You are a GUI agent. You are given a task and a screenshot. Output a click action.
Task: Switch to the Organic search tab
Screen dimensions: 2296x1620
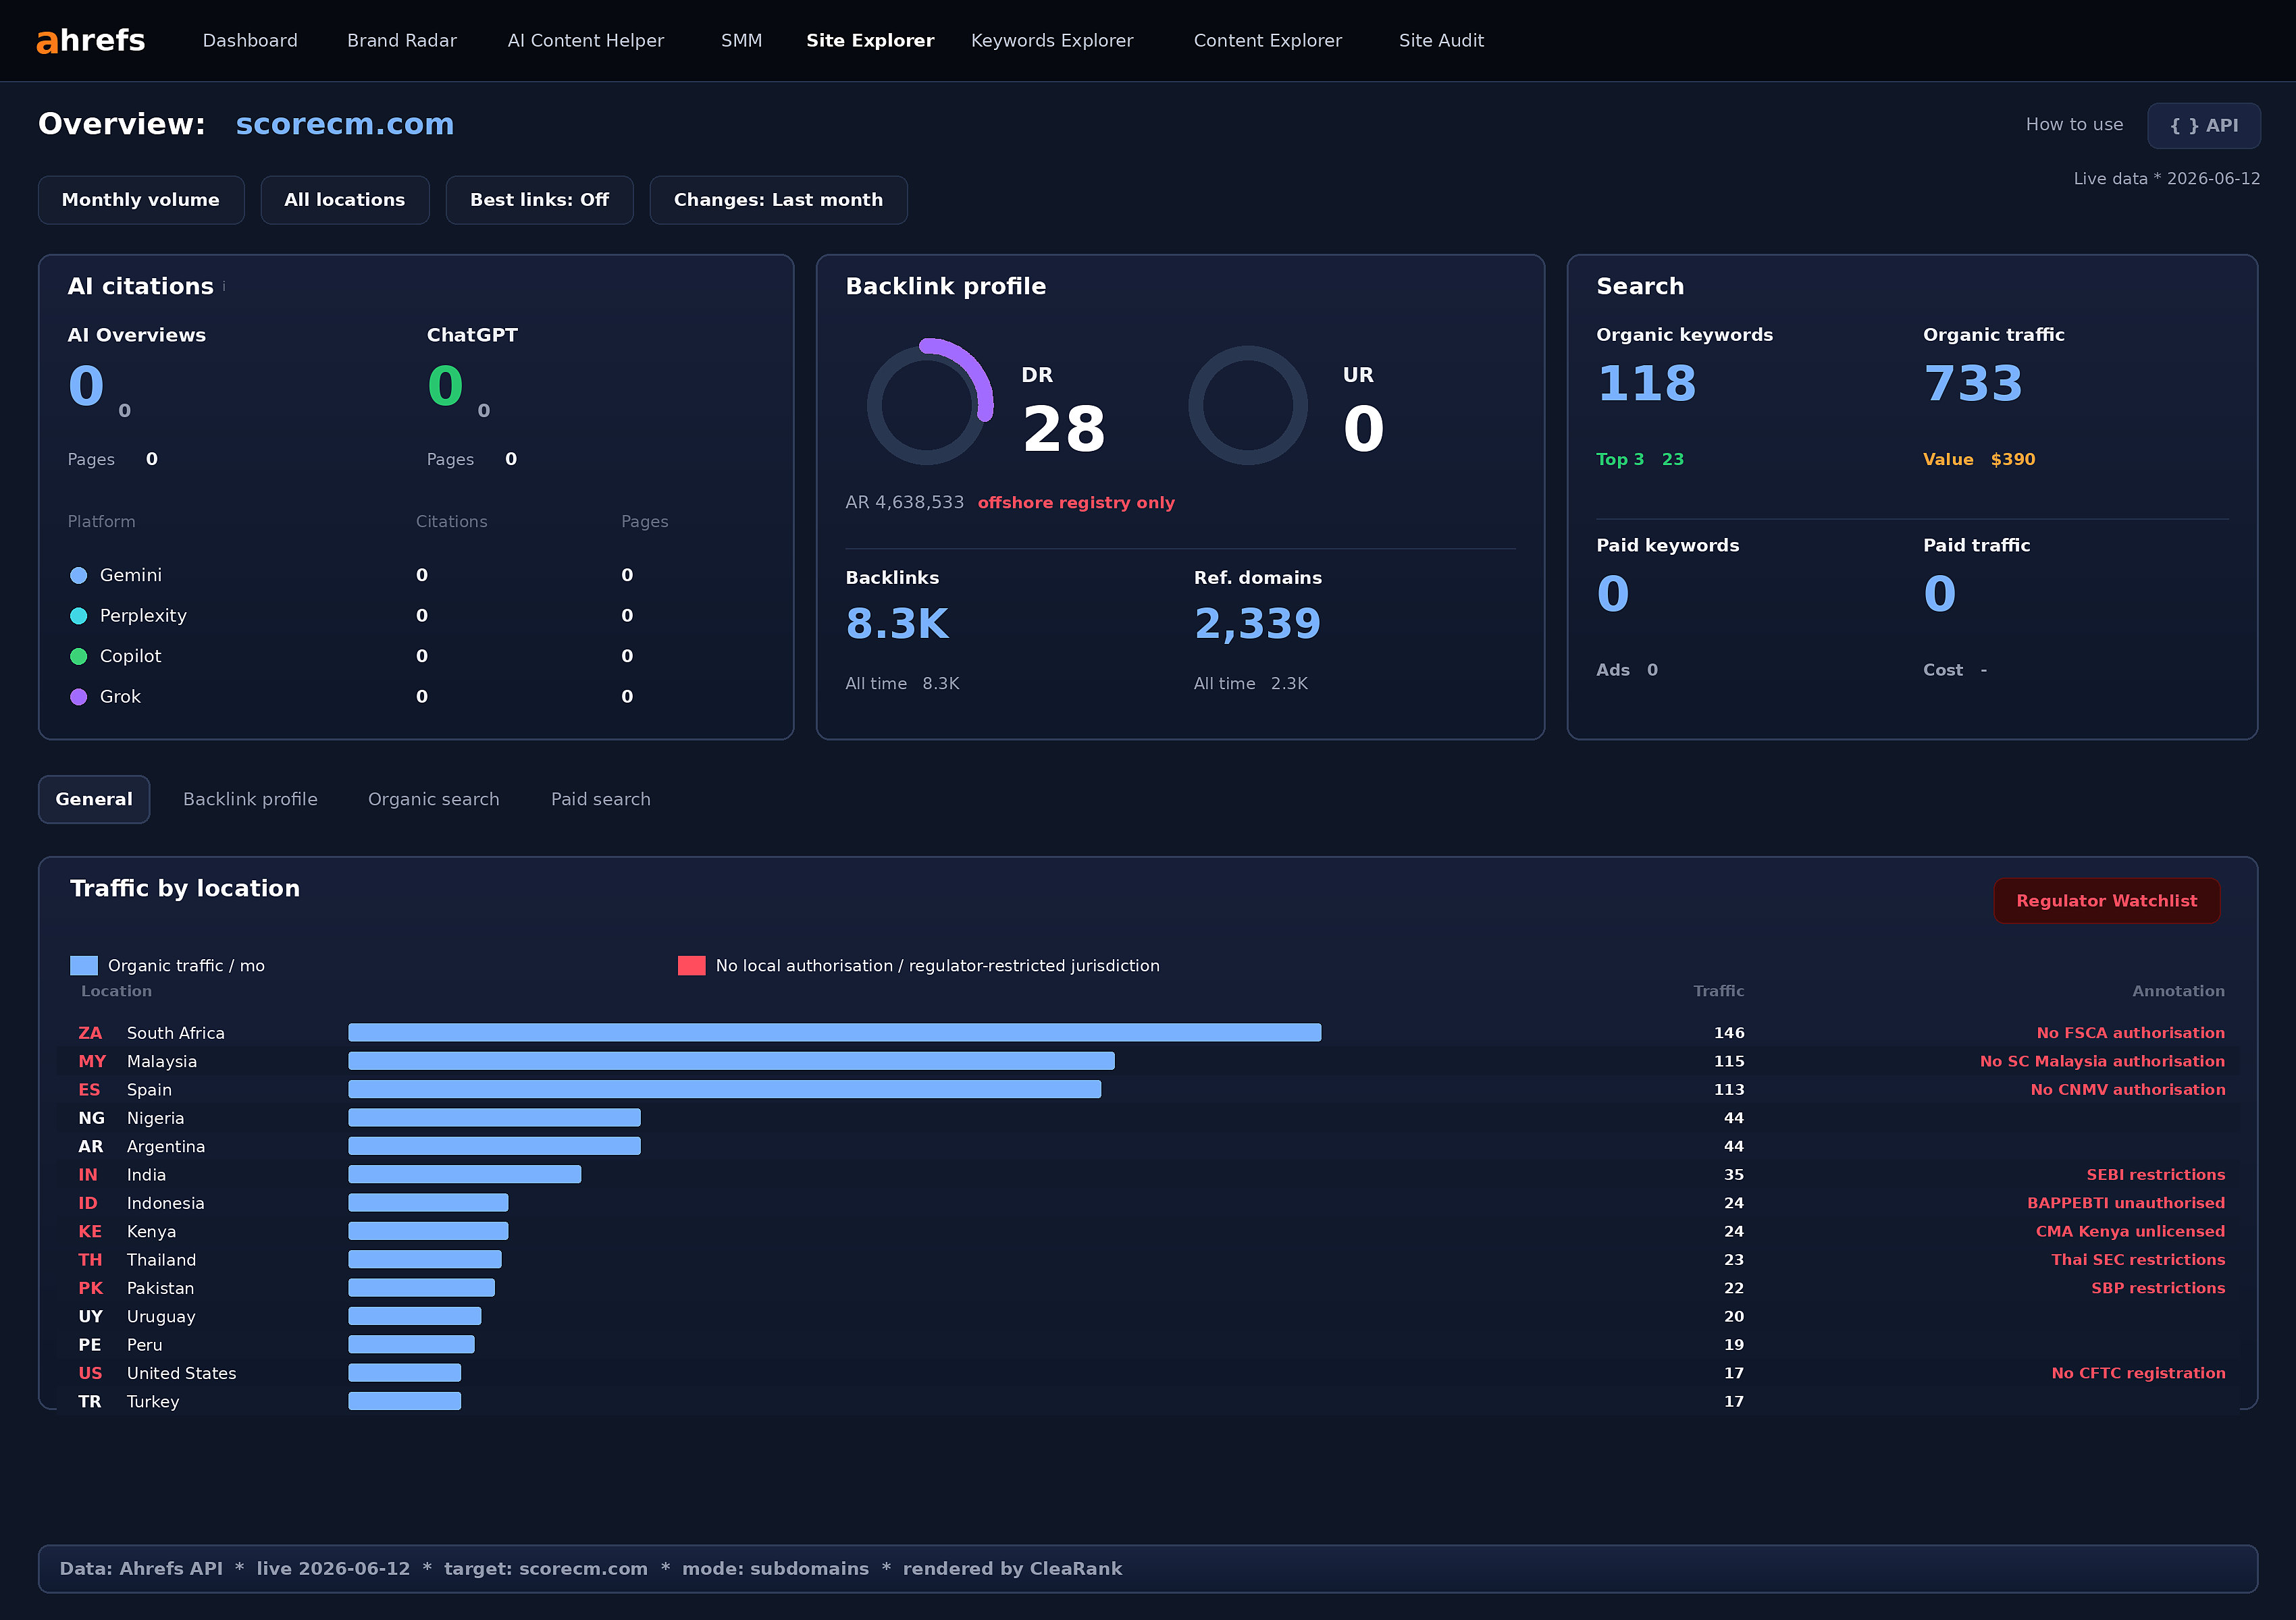(x=434, y=799)
